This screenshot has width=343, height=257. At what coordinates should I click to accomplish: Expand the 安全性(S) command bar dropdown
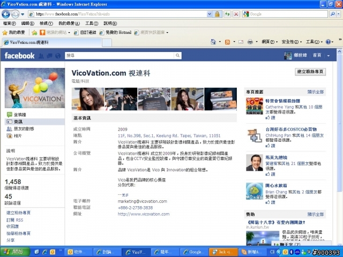[x=292, y=42]
